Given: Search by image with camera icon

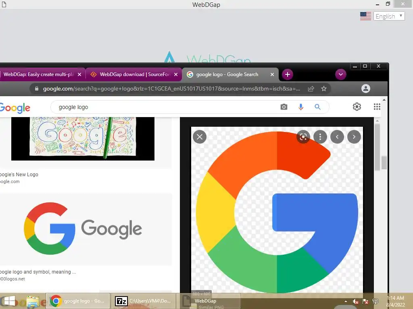Looking at the screenshot, I should tap(284, 107).
